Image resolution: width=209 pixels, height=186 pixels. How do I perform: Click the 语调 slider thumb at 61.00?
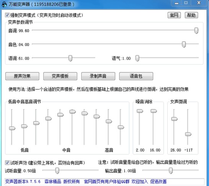tap(70, 58)
